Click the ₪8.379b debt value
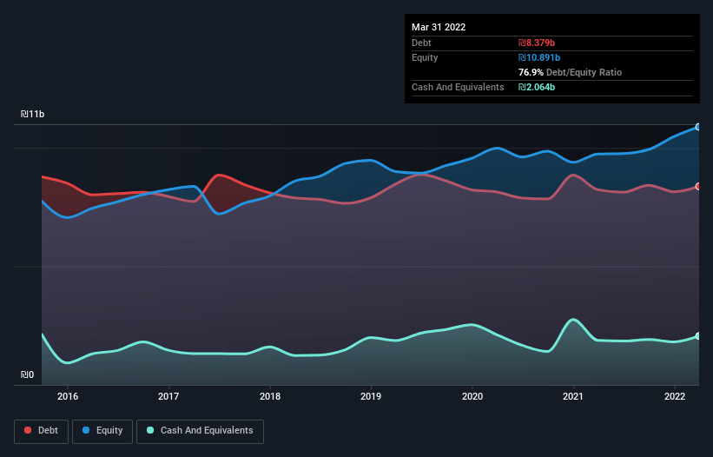Screen dimensions: 713x457 [537, 43]
